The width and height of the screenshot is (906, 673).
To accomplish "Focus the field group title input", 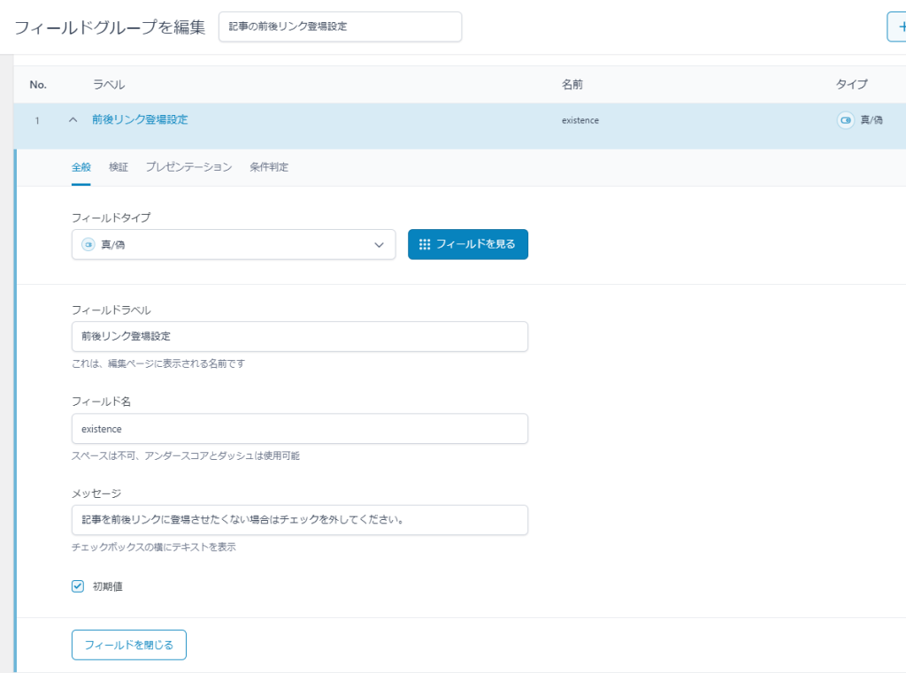I will pyautogui.click(x=340, y=27).
